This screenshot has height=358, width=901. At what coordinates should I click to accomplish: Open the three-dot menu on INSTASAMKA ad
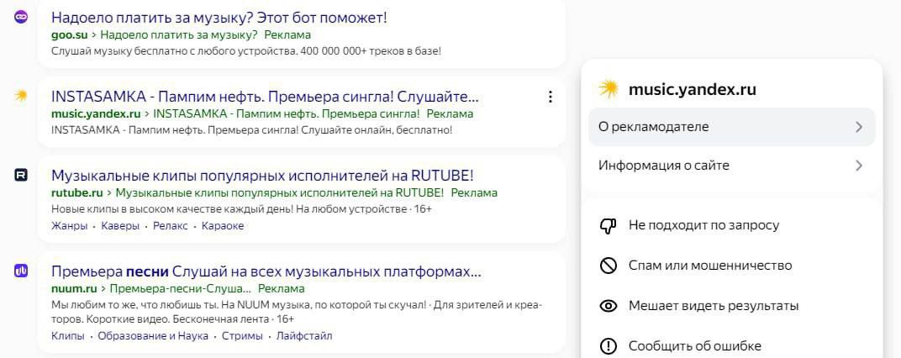pyautogui.click(x=551, y=97)
